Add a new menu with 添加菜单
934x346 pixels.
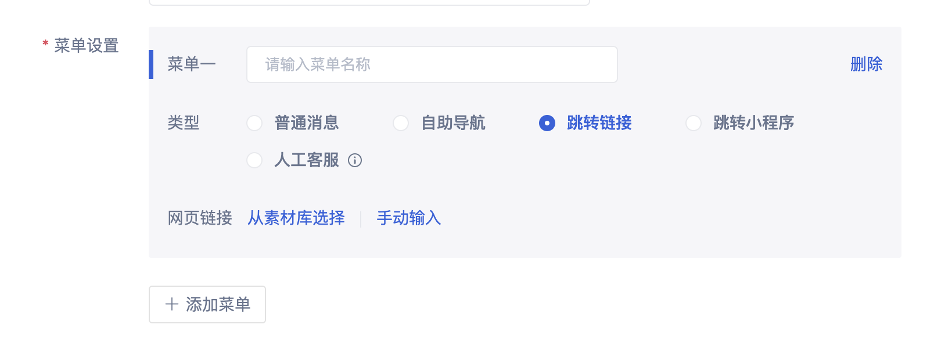click(x=207, y=304)
